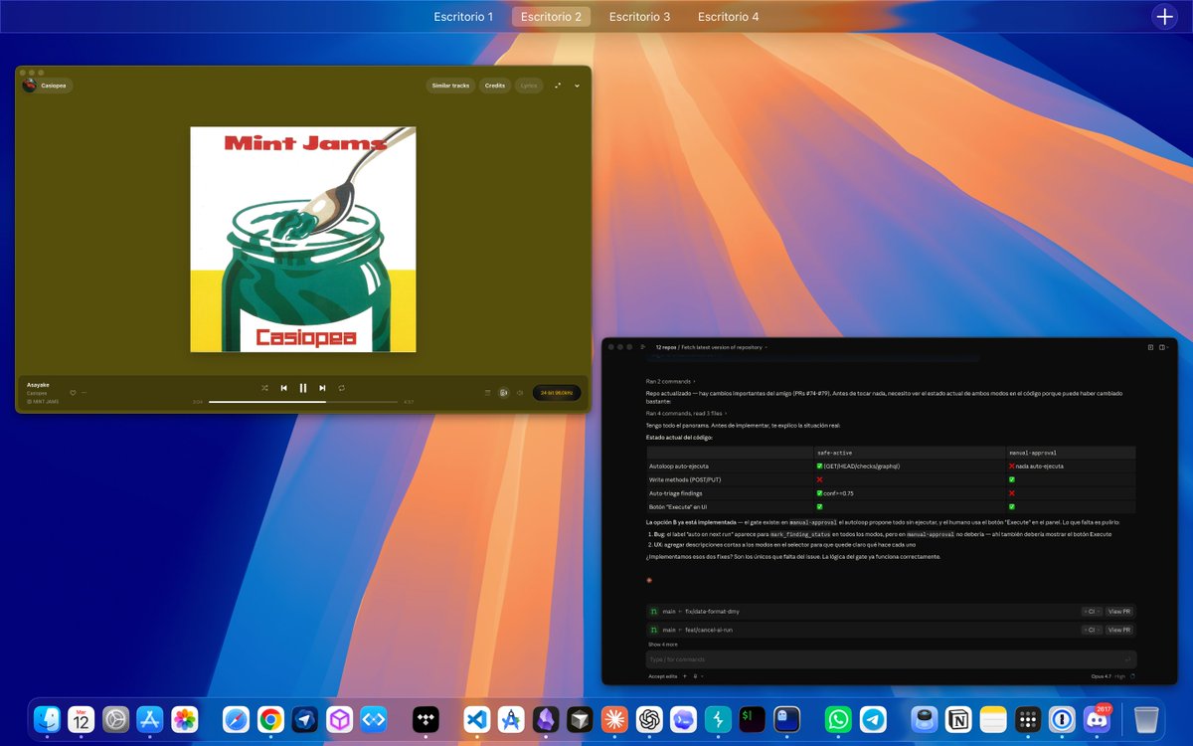Viewport: 1193px width, 746px height.
Task: Open the play queue icon in Tidal
Action: tap(487, 393)
